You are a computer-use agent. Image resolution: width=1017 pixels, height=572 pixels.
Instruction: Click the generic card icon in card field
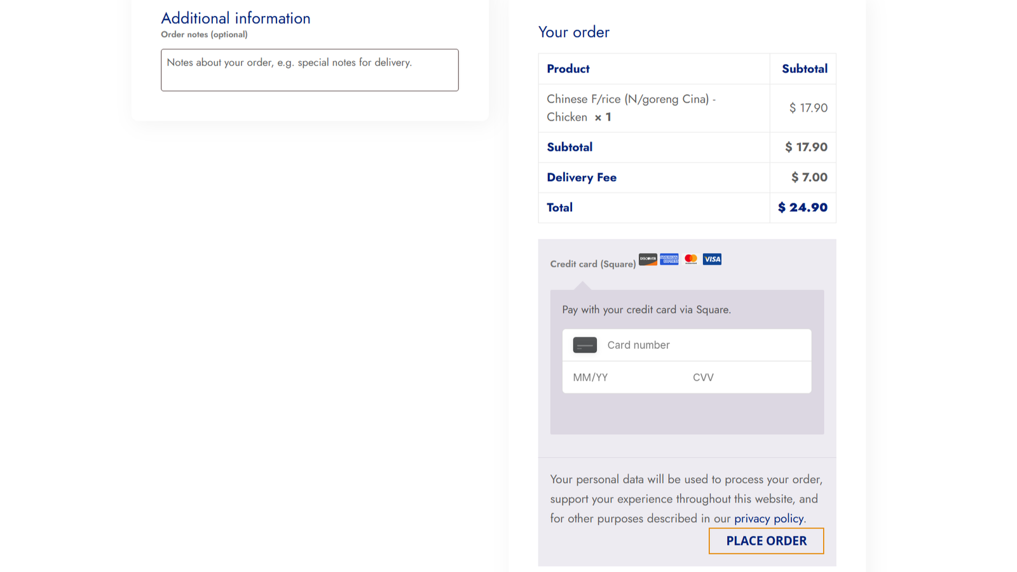pos(585,345)
